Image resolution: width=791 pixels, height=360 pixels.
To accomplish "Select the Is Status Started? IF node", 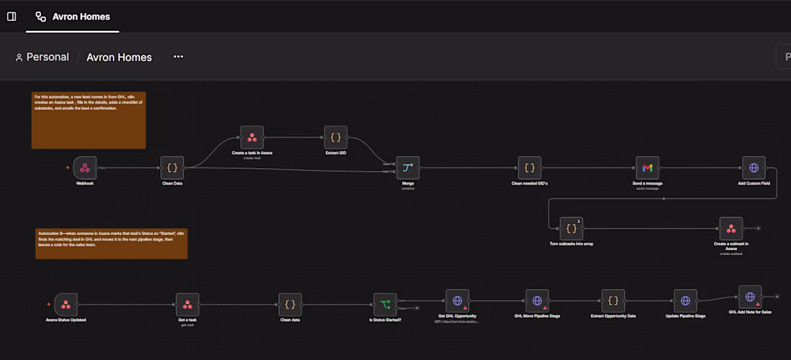I will [385, 305].
